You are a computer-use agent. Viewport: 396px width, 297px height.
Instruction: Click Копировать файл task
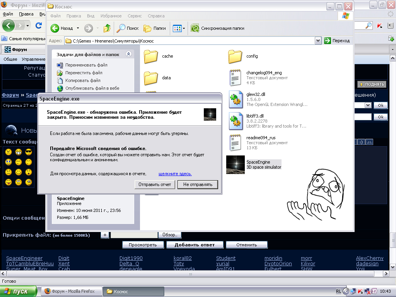coord(83,80)
